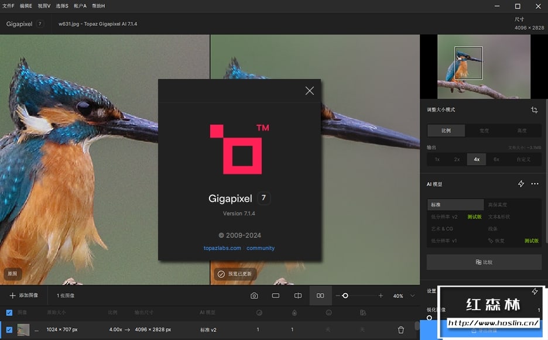Open the 帐户A menu

pyautogui.click(x=80, y=6)
